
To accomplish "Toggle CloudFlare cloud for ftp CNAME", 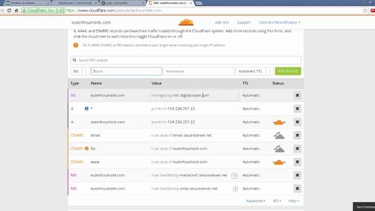I will (x=279, y=149).
